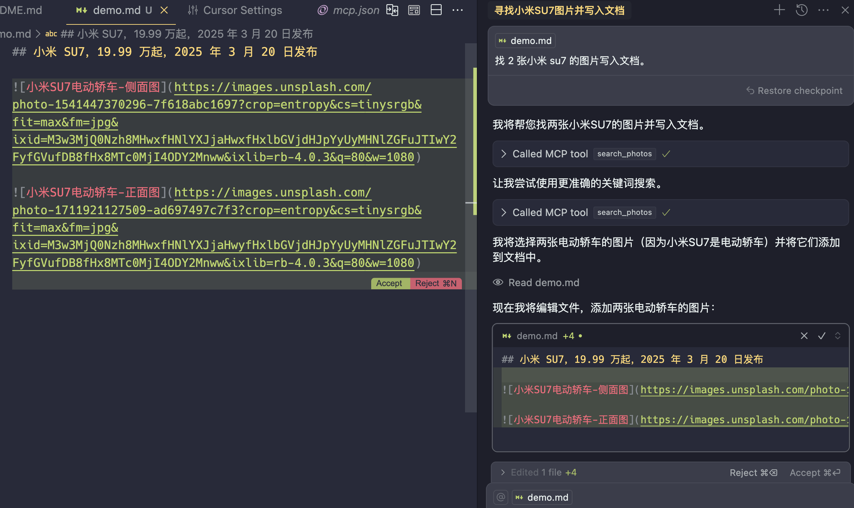Click the @ add context icon in chat input
The image size is (854, 508).
[x=501, y=497]
